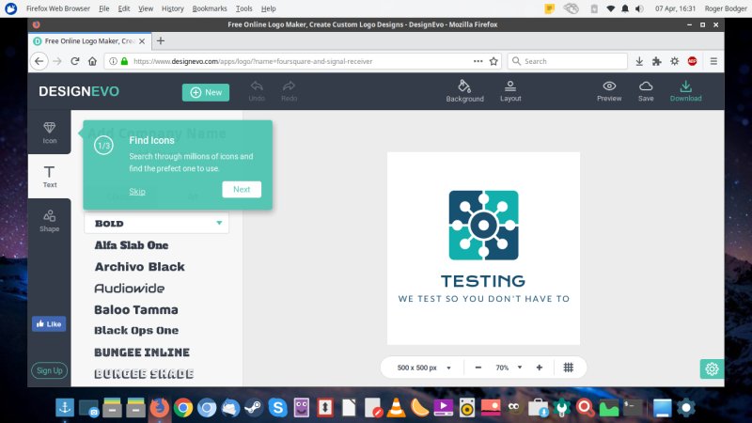Viewport: 752px width, 423px height.
Task: Click Next in the Find Icons tip
Action: pos(242,190)
